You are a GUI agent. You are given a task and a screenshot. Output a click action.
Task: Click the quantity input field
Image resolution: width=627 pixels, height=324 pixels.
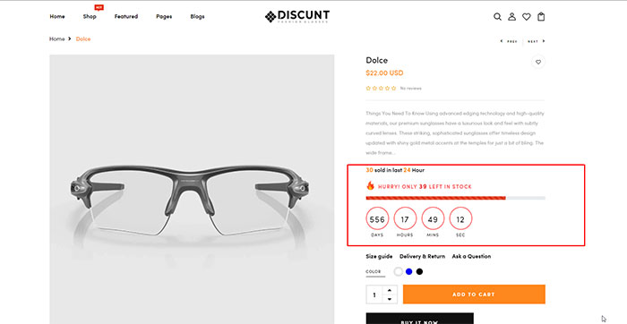coord(375,294)
